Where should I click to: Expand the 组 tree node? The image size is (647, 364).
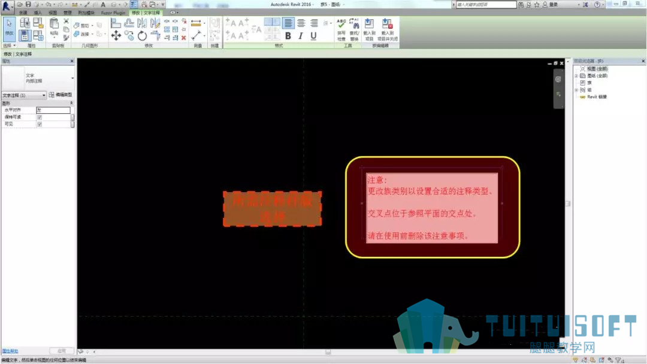tap(576, 90)
